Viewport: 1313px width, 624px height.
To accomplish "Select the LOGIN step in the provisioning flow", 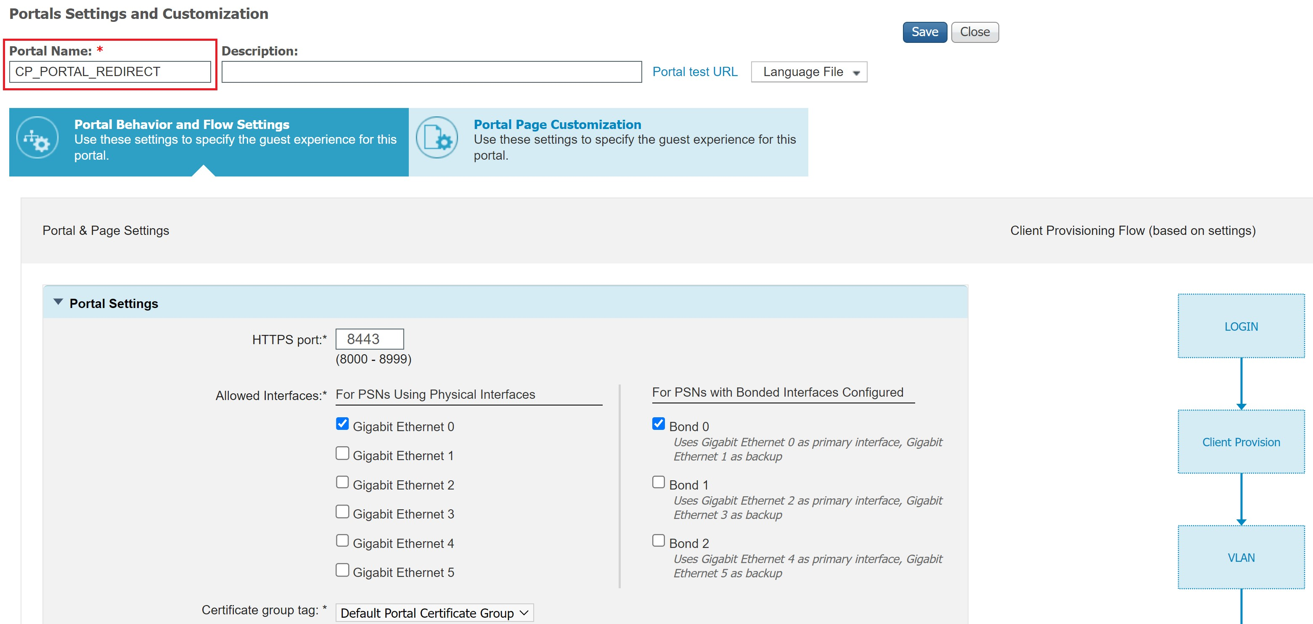I will (1241, 326).
